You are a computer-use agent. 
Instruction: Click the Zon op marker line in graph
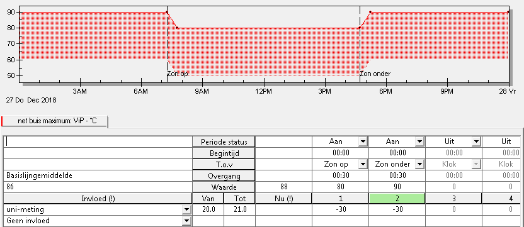tap(167, 43)
